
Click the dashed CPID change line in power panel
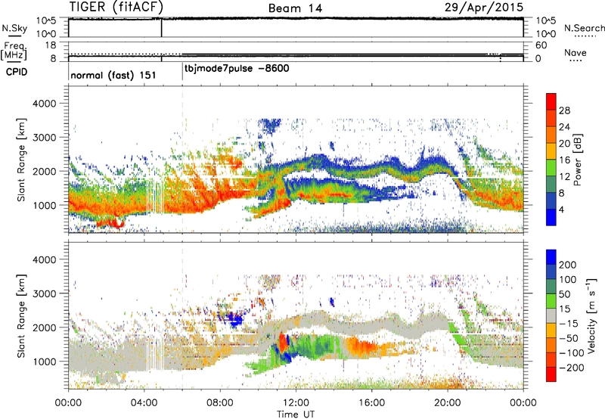pyautogui.click(x=182, y=159)
